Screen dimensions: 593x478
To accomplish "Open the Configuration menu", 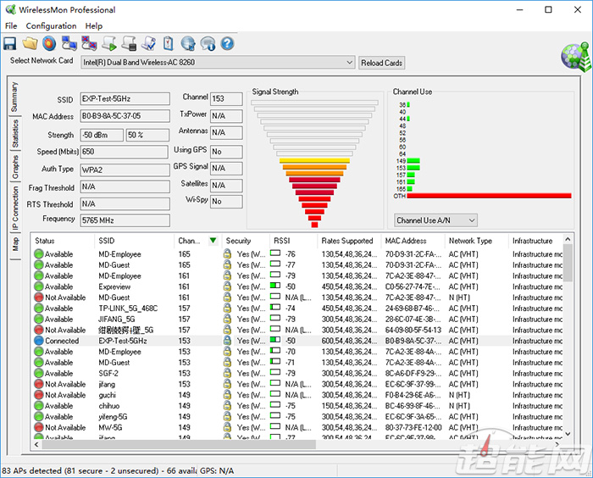I will pos(51,26).
